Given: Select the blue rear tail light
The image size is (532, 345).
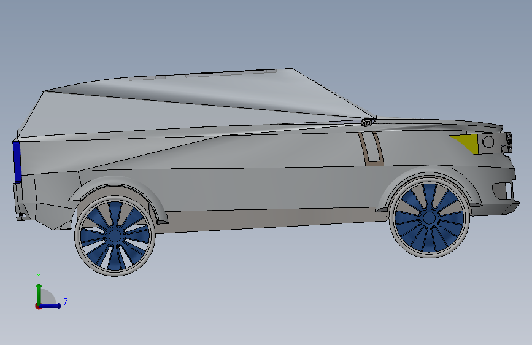Looking at the screenshot, I should coord(17,162).
